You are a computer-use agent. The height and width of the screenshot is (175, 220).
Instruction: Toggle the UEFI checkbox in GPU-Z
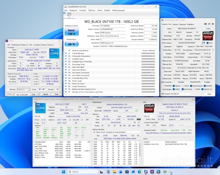[x=207, y=43]
